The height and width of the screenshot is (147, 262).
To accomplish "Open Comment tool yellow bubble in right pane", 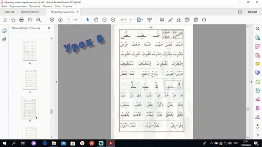I will tap(257, 64).
